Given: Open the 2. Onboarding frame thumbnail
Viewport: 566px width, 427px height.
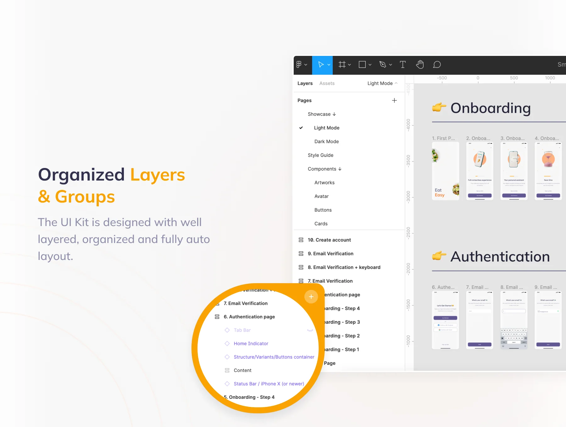Looking at the screenshot, I should [x=480, y=171].
